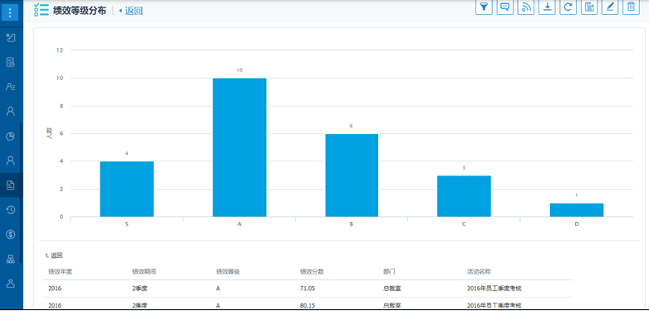
Task: Open the filter funnel tool
Action: click(x=484, y=7)
